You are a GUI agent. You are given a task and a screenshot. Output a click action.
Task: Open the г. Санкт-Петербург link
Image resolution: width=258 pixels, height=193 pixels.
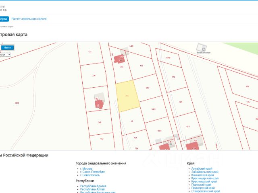coord(92,172)
